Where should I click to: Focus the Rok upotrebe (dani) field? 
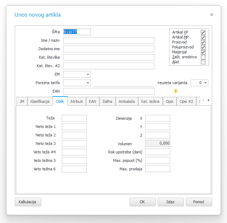[158, 152]
